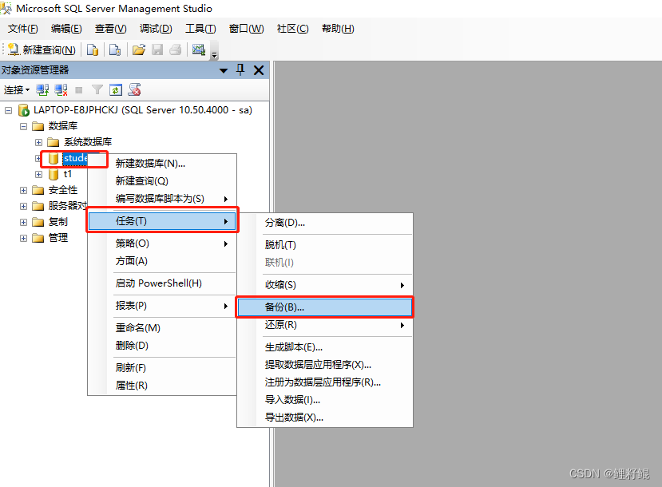
Task: Click the policy health icon
Action: 135,90
